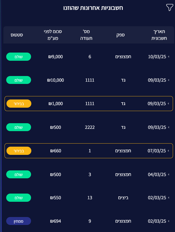
Task: Click the חמצוצים supplier in the 10/03/25 row
Action: pyautogui.click(x=123, y=57)
